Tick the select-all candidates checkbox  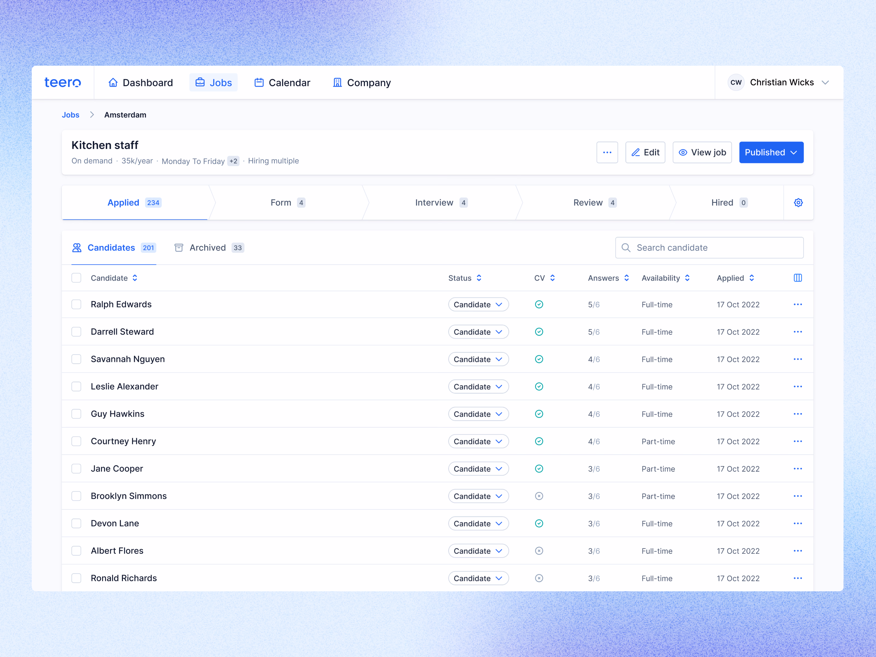(76, 278)
